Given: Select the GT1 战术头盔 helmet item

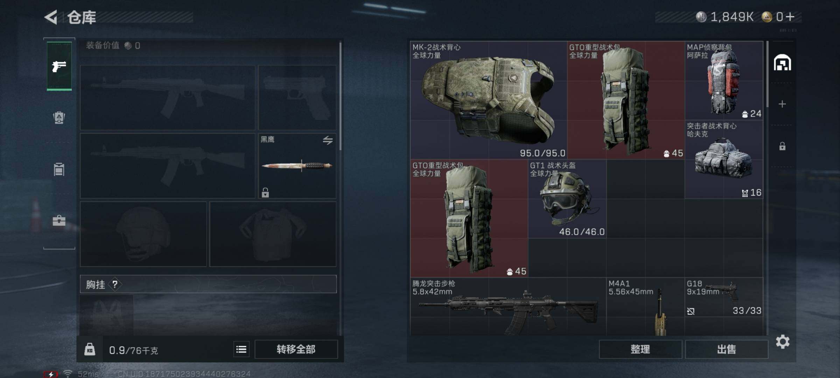Looking at the screenshot, I should (x=567, y=199).
